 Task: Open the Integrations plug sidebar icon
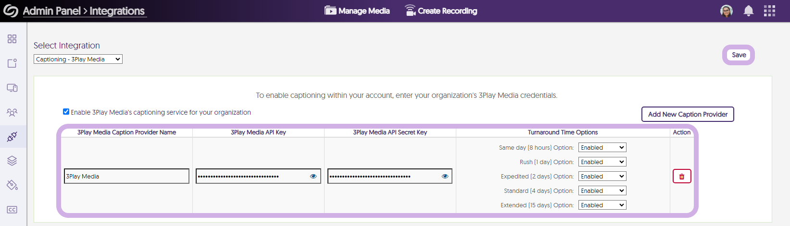pos(12,137)
